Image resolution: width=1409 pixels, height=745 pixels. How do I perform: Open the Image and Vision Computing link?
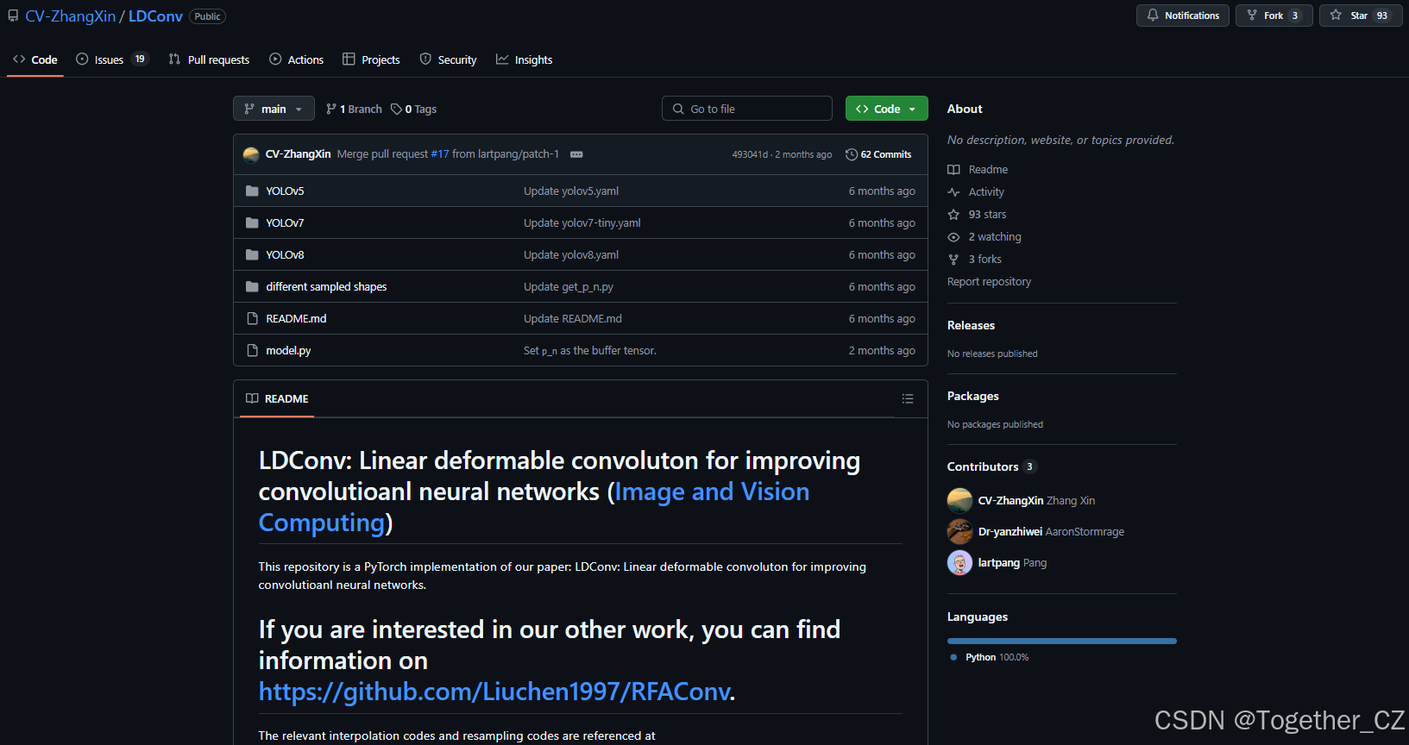[534, 507]
